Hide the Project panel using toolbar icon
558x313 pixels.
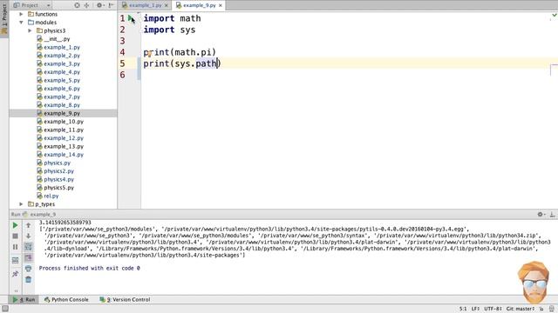point(111,5)
